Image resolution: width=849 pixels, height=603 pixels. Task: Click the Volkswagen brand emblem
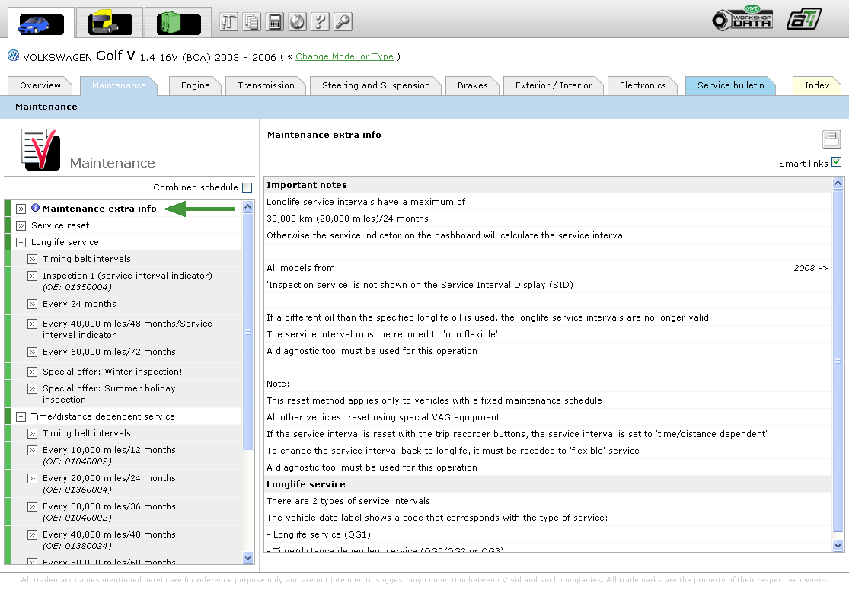click(x=13, y=56)
